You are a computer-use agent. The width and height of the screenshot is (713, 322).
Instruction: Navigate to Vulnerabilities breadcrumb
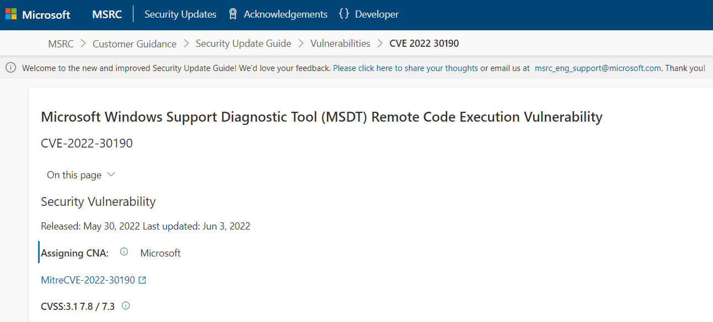pyautogui.click(x=340, y=43)
